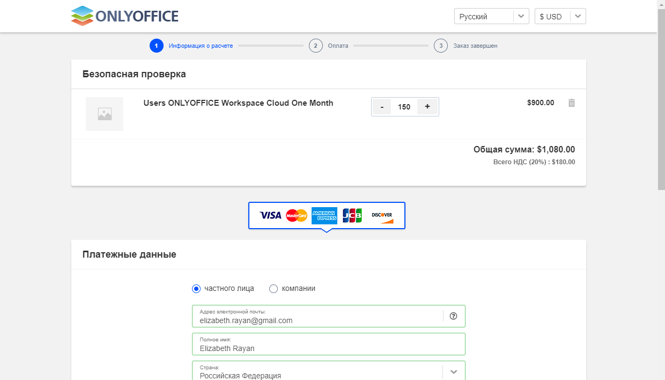
Task: Go to step 2 Оплата
Action: coord(329,46)
